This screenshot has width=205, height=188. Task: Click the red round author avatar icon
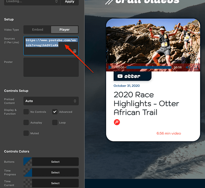coord(117,122)
